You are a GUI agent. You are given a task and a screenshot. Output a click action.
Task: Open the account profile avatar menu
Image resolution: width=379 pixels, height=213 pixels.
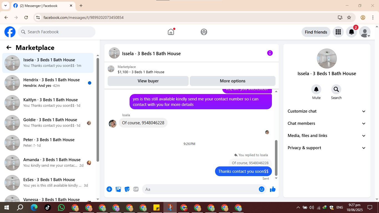tap(365, 32)
